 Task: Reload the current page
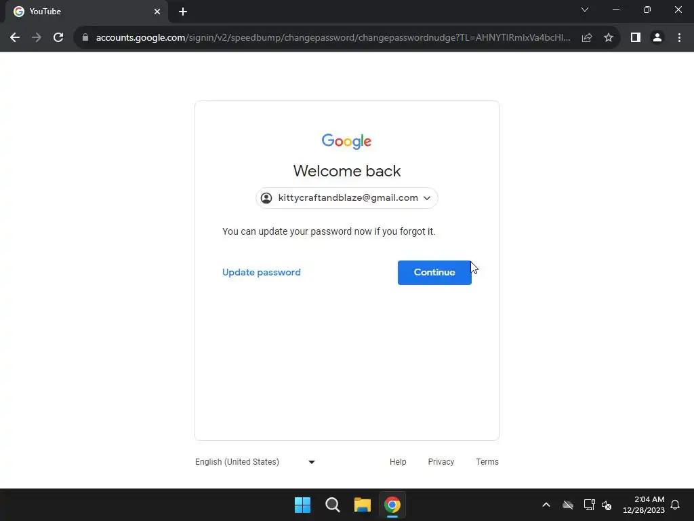coord(58,38)
